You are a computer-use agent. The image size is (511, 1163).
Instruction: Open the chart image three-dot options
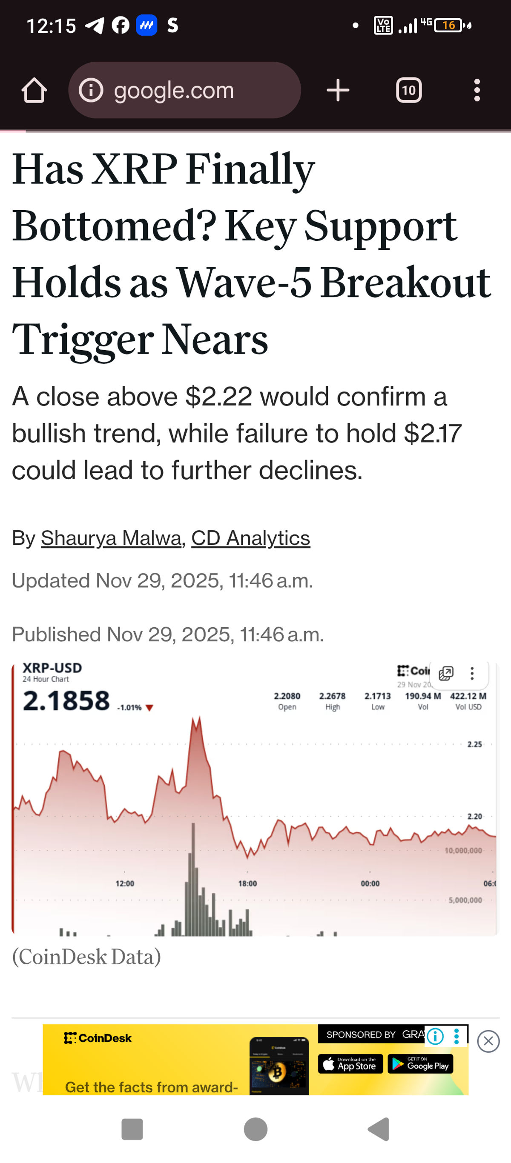[x=472, y=673]
